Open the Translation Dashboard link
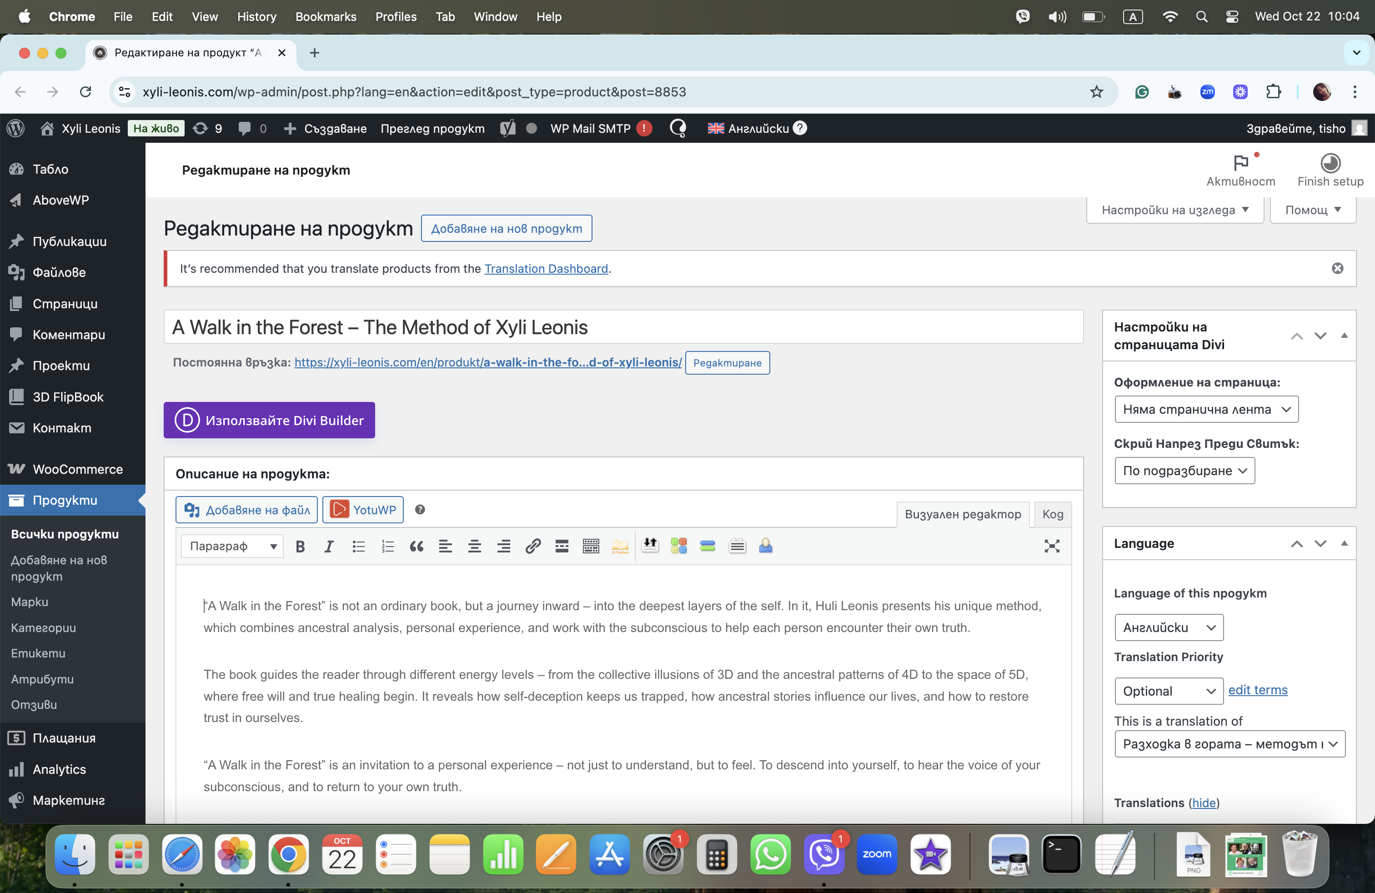This screenshot has height=893, width=1375. point(546,269)
